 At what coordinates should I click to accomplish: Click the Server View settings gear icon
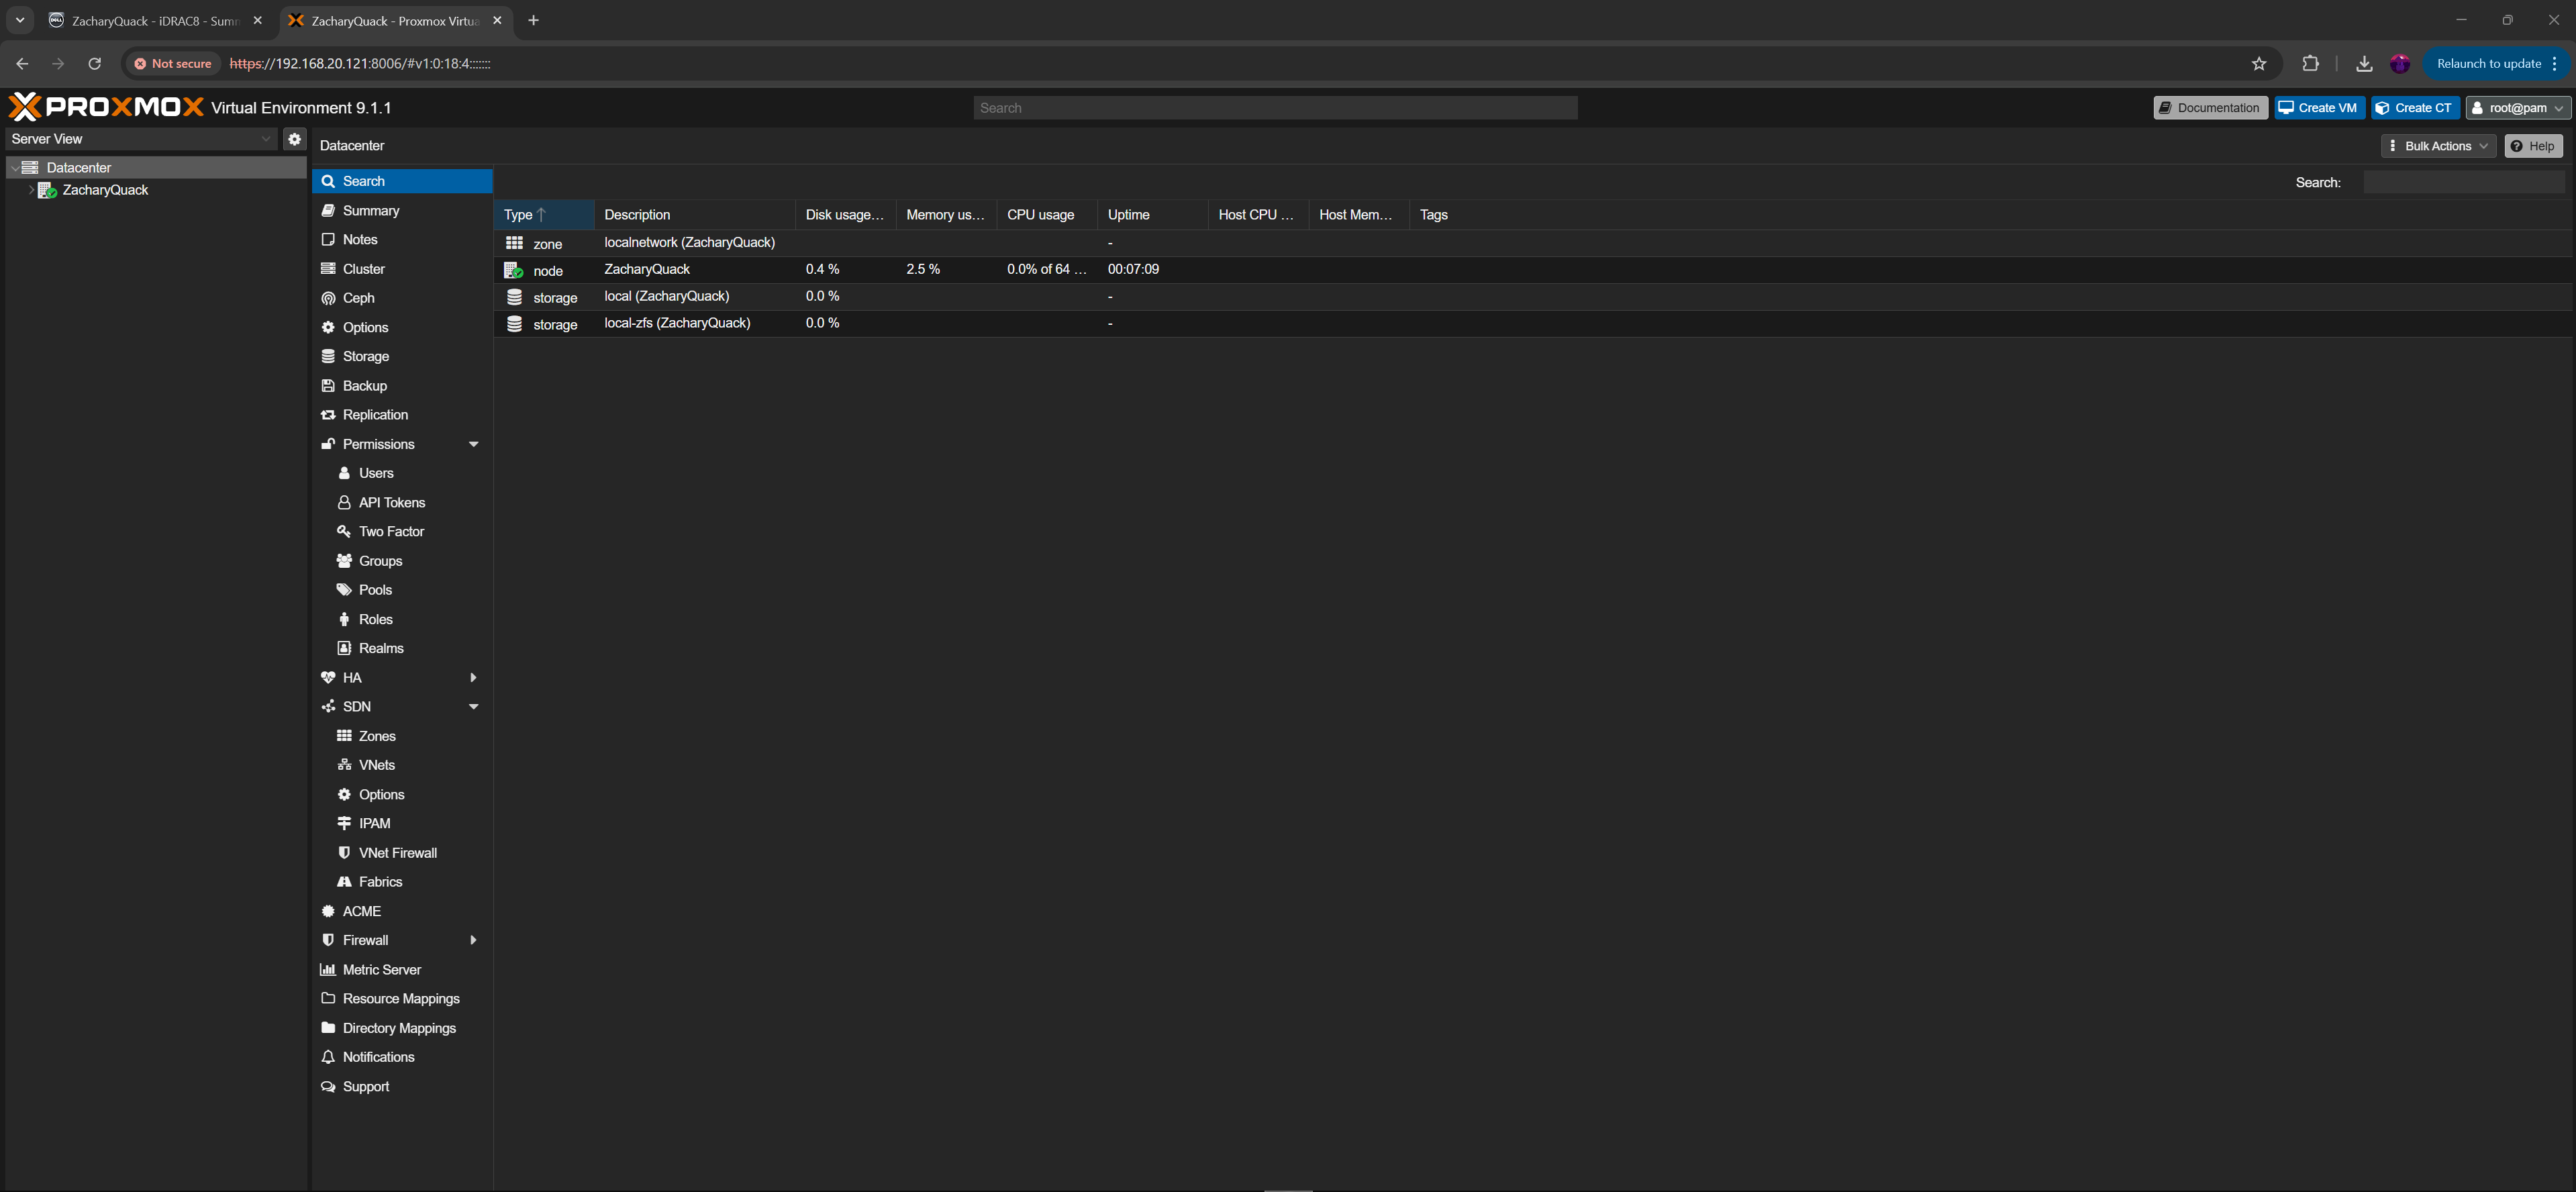pyautogui.click(x=294, y=139)
